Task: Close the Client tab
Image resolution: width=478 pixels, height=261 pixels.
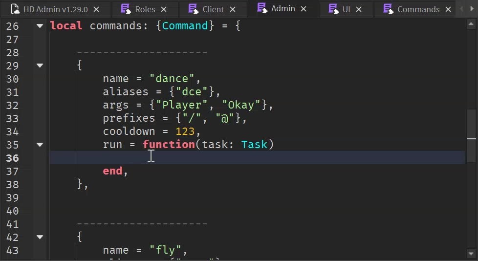Action: 233,9
